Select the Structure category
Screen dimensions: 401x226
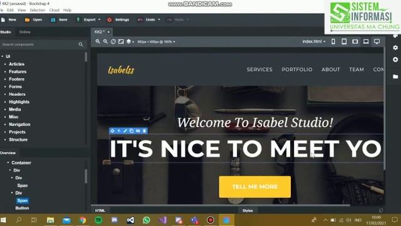pyautogui.click(x=18, y=139)
